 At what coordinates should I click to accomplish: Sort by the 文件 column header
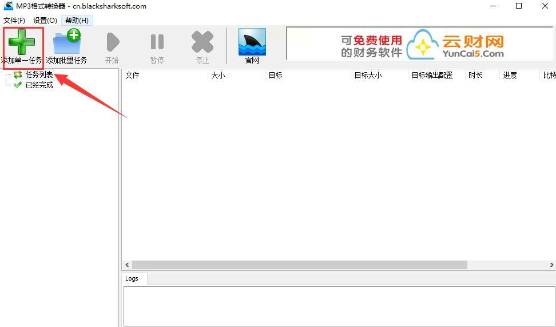point(165,75)
